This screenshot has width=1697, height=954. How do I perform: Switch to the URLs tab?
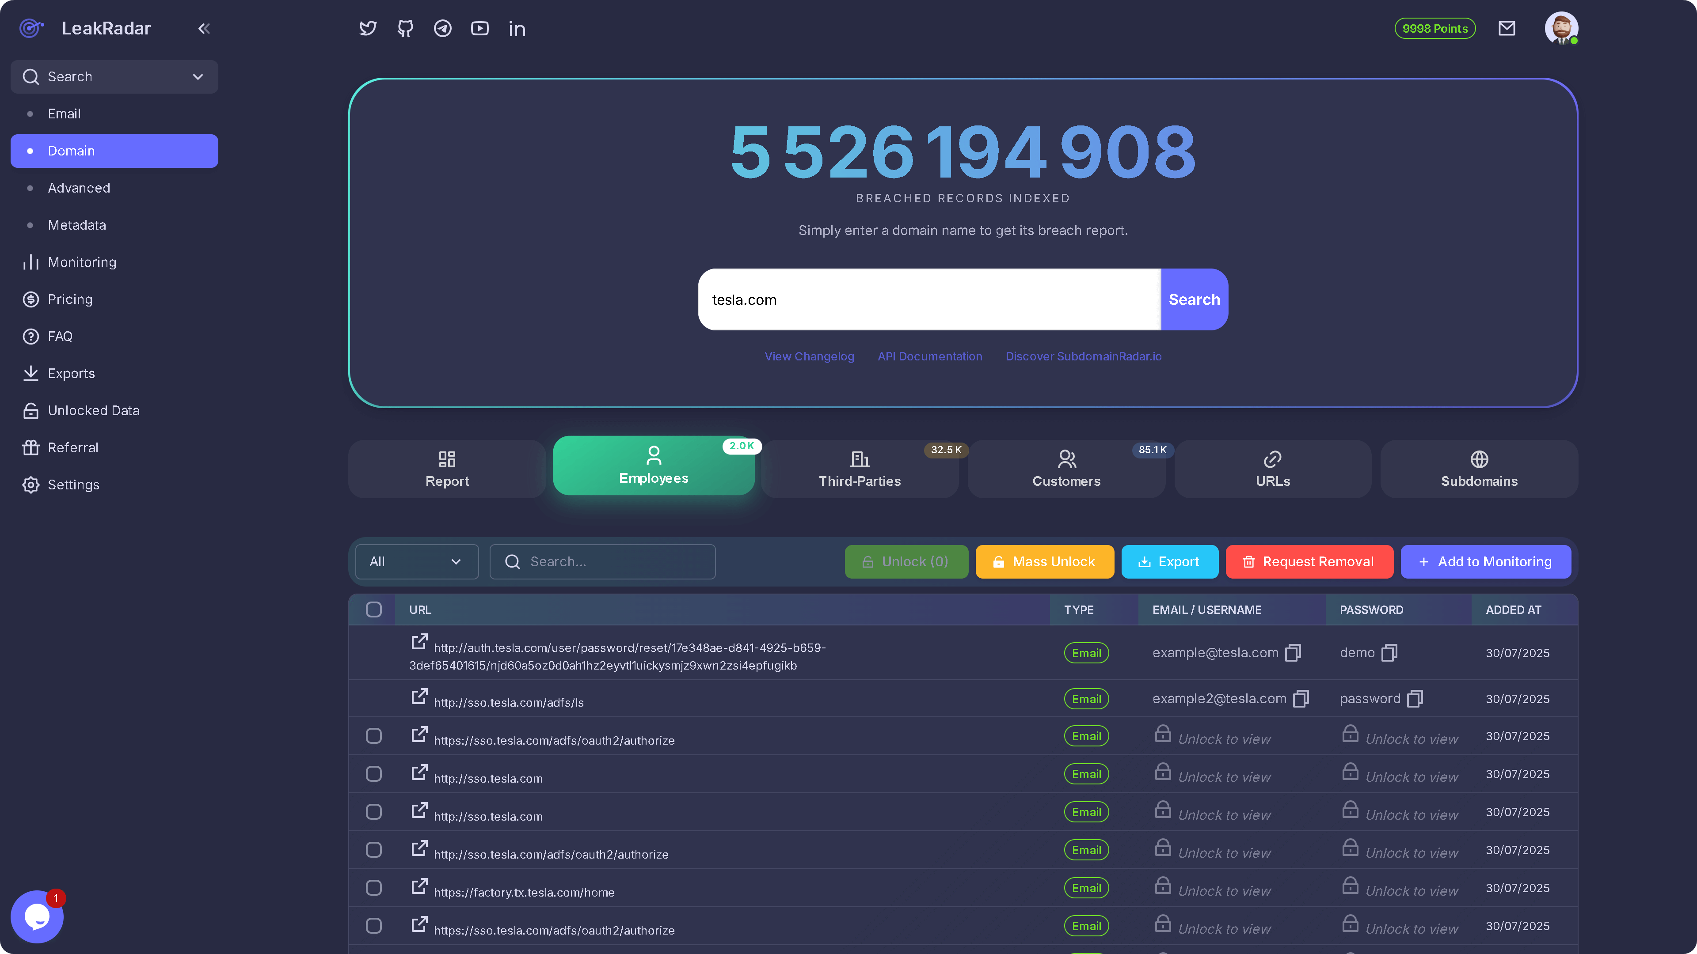pyautogui.click(x=1273, y=469)
